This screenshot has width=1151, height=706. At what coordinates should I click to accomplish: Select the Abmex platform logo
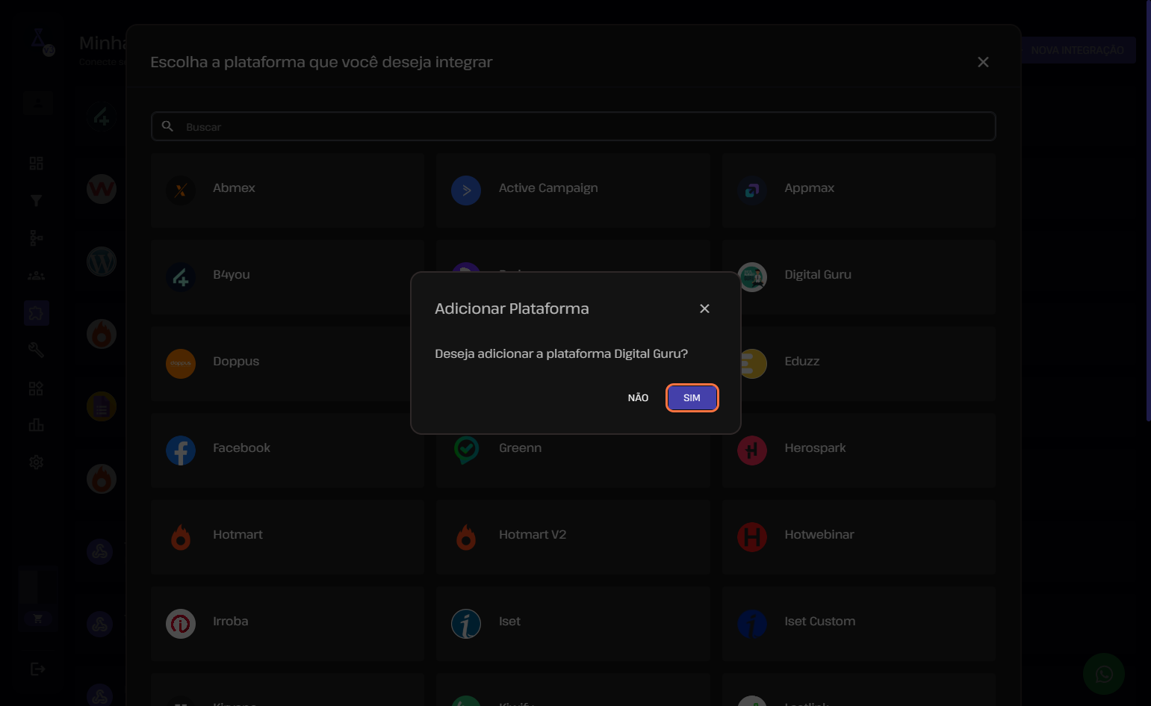[181, 191]
